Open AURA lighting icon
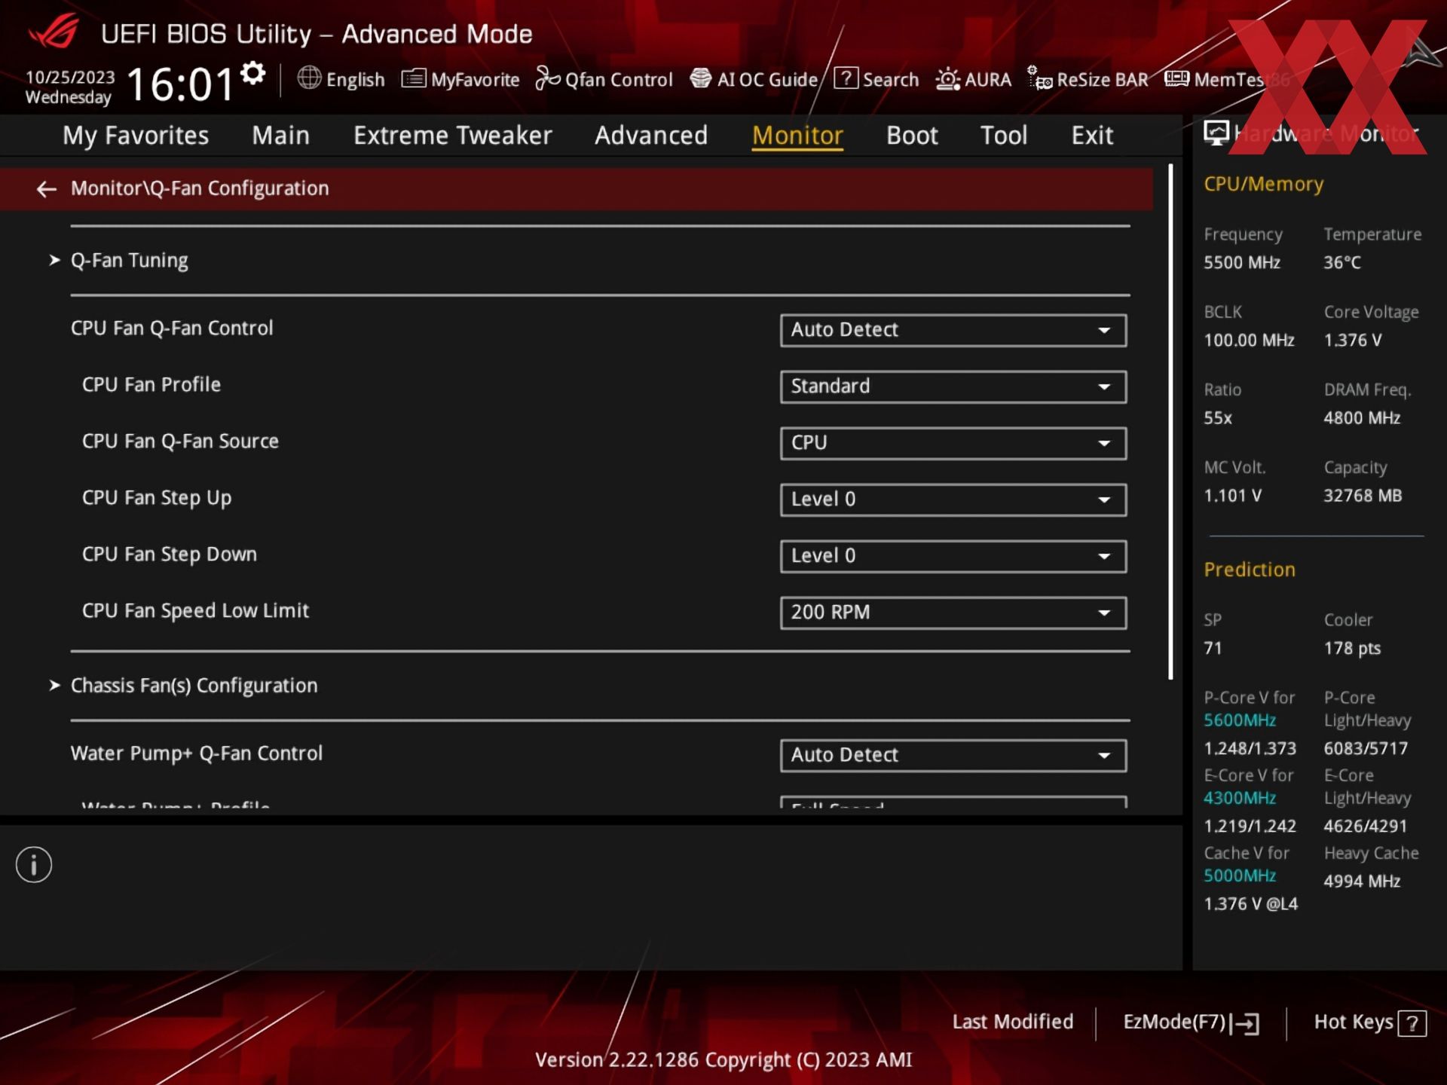 click(x=947, y=78)
